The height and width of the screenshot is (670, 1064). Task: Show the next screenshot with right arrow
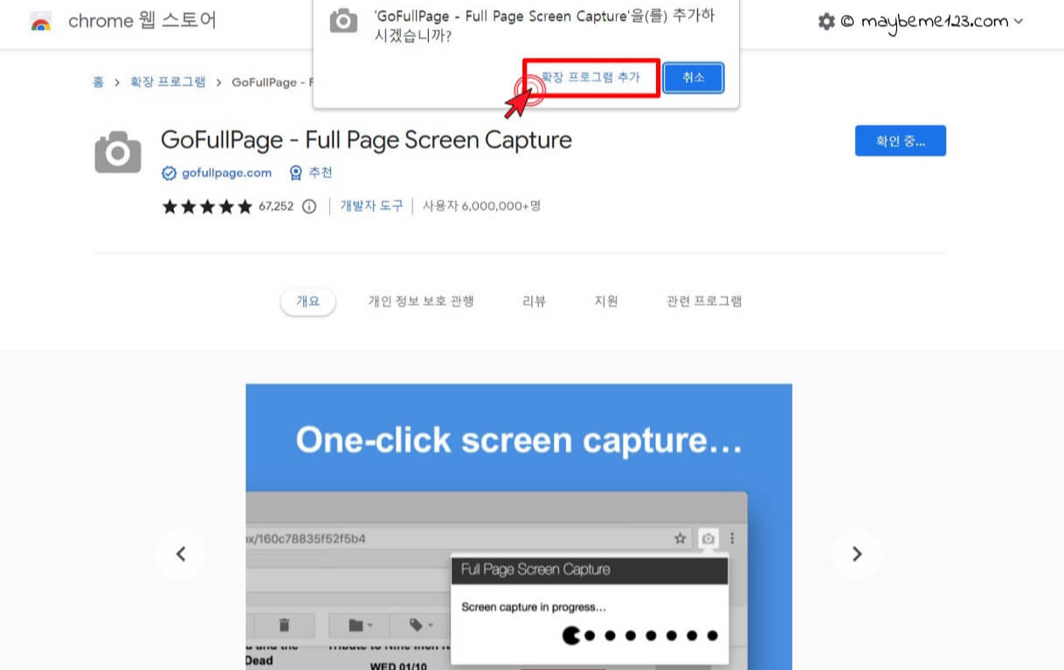[856, 554]
